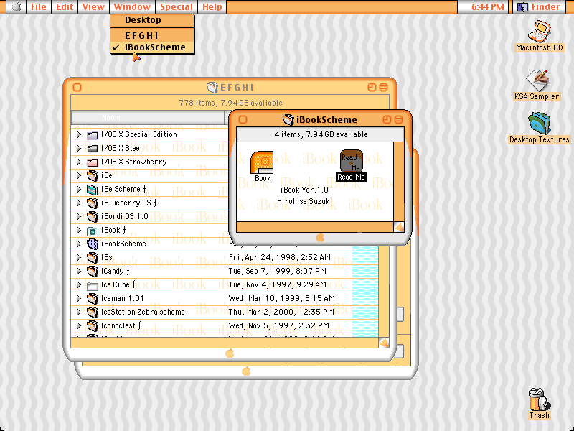Collapse the iBookScheme window

point(399,119)
